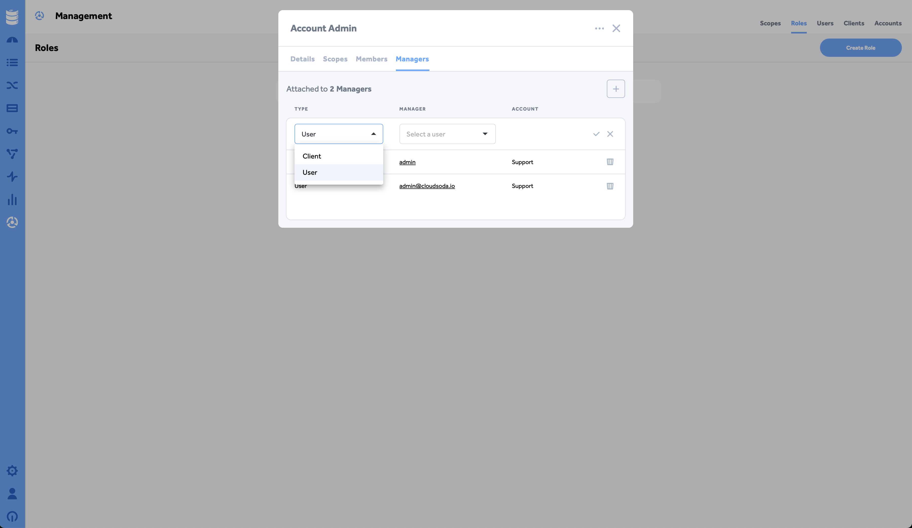Click the plus icon to add manager
The height and width of the screenshot is (528, 912).
pos(616,89)
